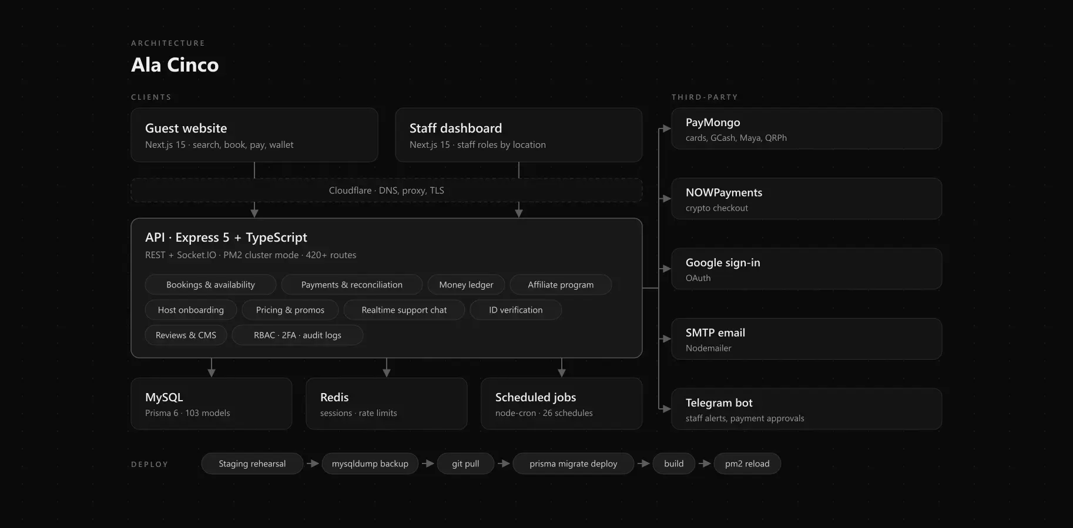
Task: Click the Affiliate program pill
Action: pos(561,285)
